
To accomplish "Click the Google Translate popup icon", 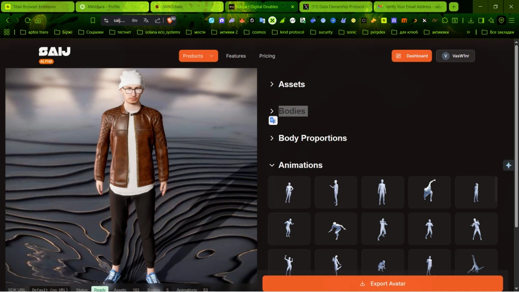I will (273, 120).
